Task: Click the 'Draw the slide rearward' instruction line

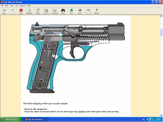Action: pos(72,112)
